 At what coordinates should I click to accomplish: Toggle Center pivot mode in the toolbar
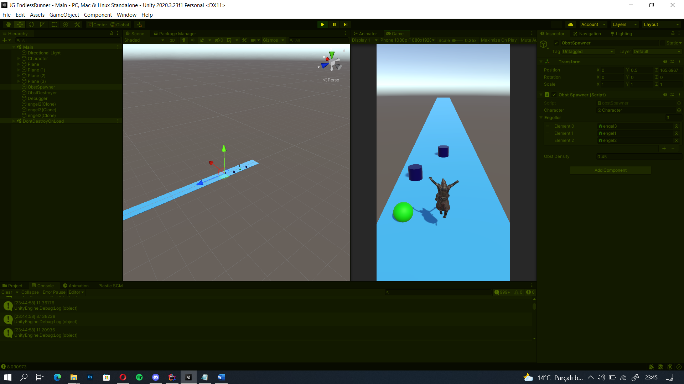coord(97,24)
